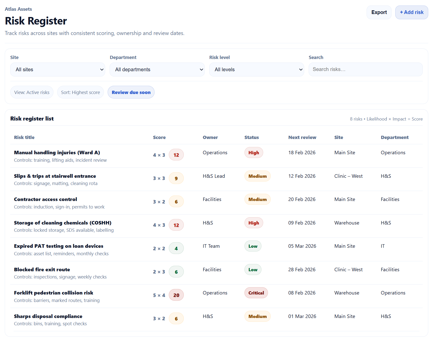Focus the Search risks input field

365,69
